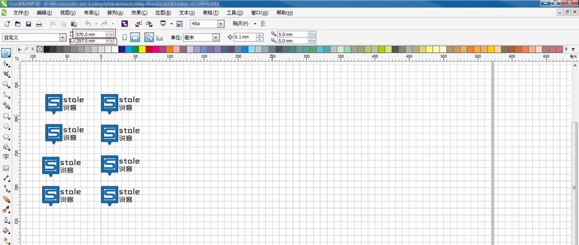The height and width of the screenshot is (245, 579).
Task: Select the Table tool
Action: 6,168
